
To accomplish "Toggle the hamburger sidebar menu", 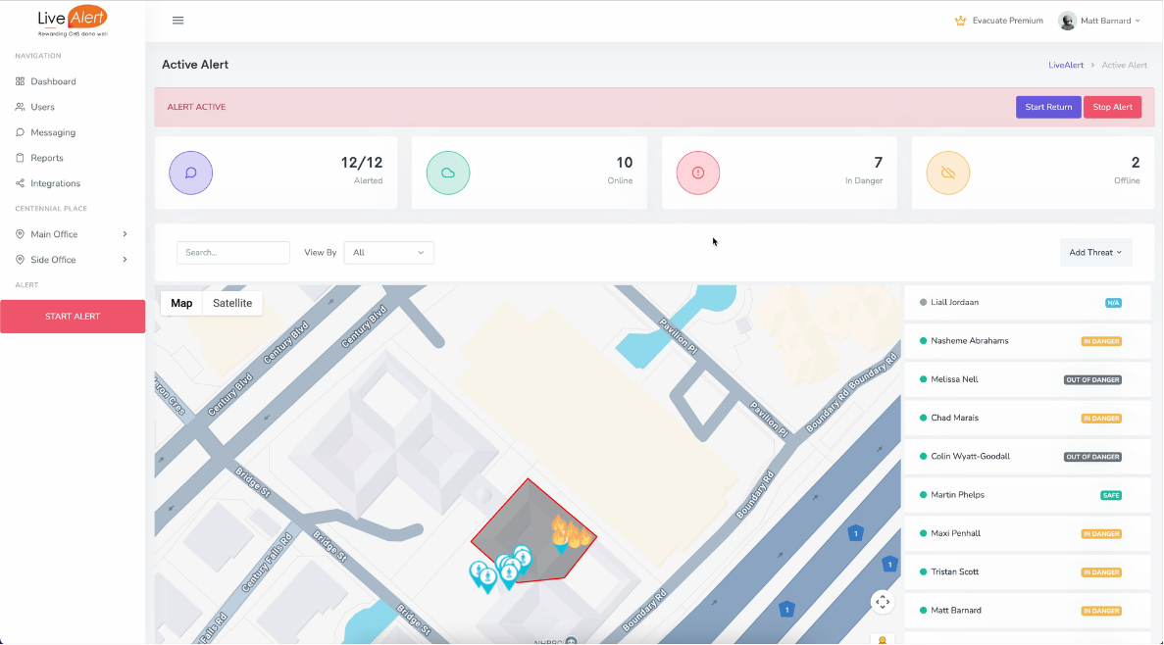I will [178, 21].
